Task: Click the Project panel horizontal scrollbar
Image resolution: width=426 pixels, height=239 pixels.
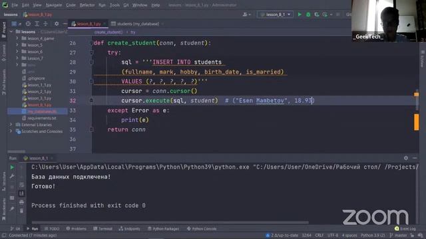Action: [x=16, y=151]
